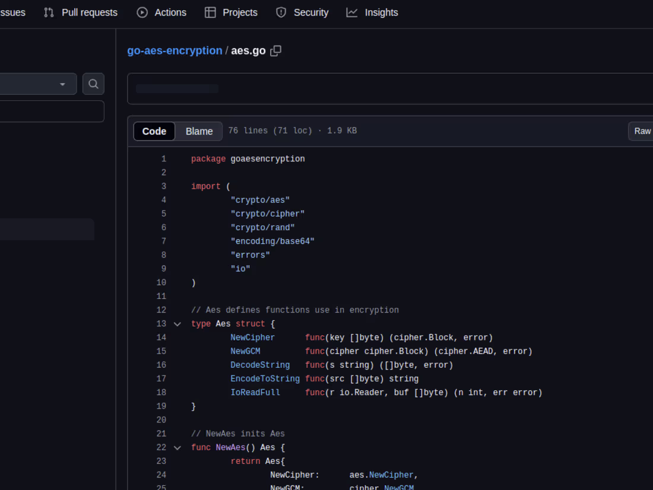
Task: Click the Raw button
Action: pos(641,131)
